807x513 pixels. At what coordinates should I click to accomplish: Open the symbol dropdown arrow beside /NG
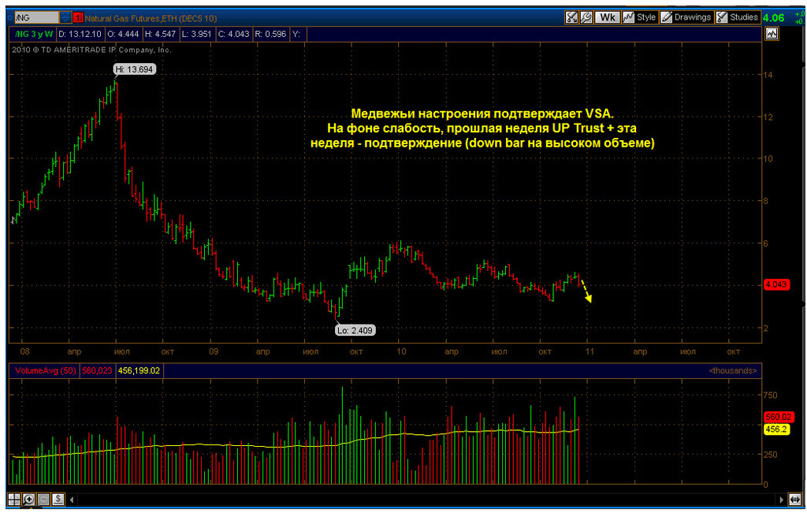pos(65,17)
